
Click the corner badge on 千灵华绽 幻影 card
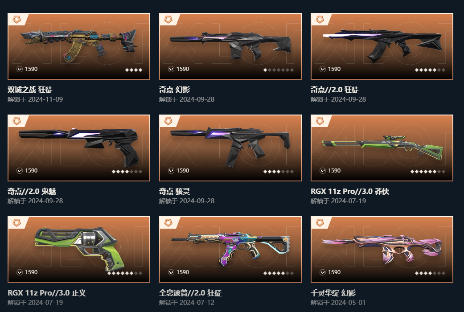(x=320, y=222)
